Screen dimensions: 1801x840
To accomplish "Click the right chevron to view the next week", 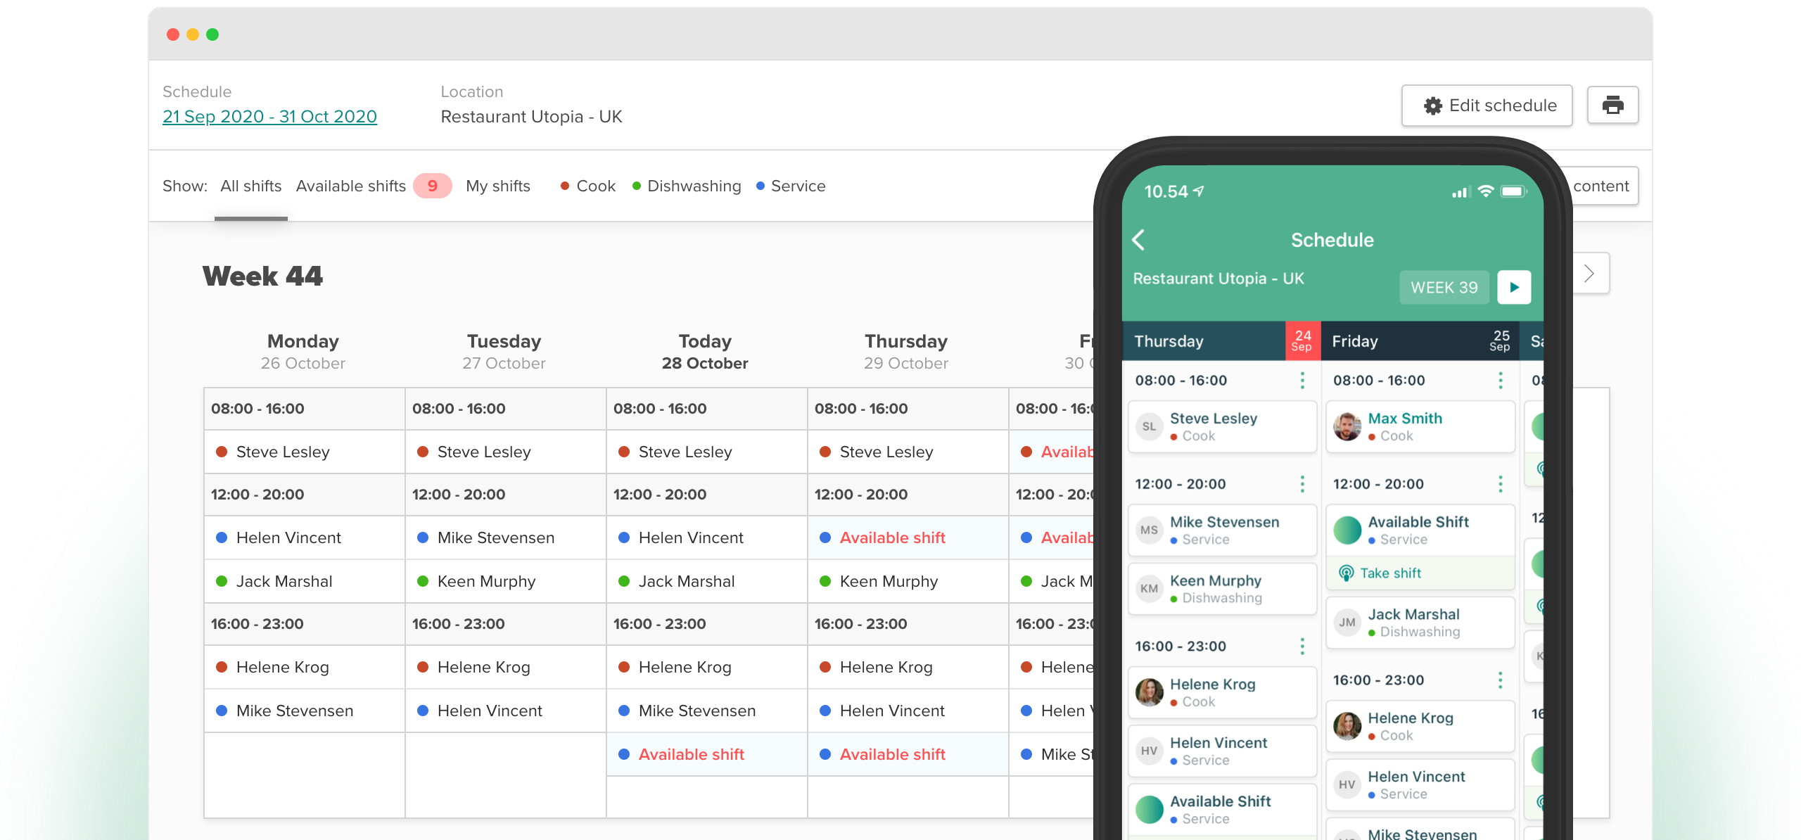I will pos(1589,274).
